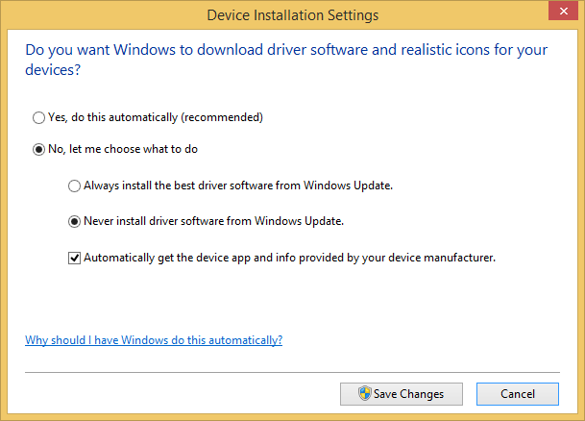Click the UAC shield icon on Save Changes
This screenshot has height=421, width=585.
[x=364, y=394]
